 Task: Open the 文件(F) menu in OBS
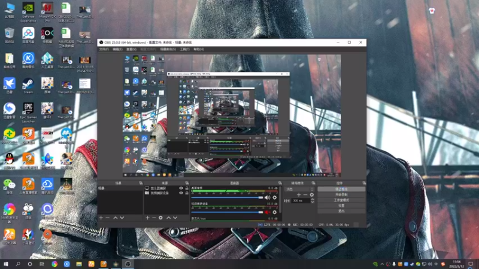[x=104, y=50]
